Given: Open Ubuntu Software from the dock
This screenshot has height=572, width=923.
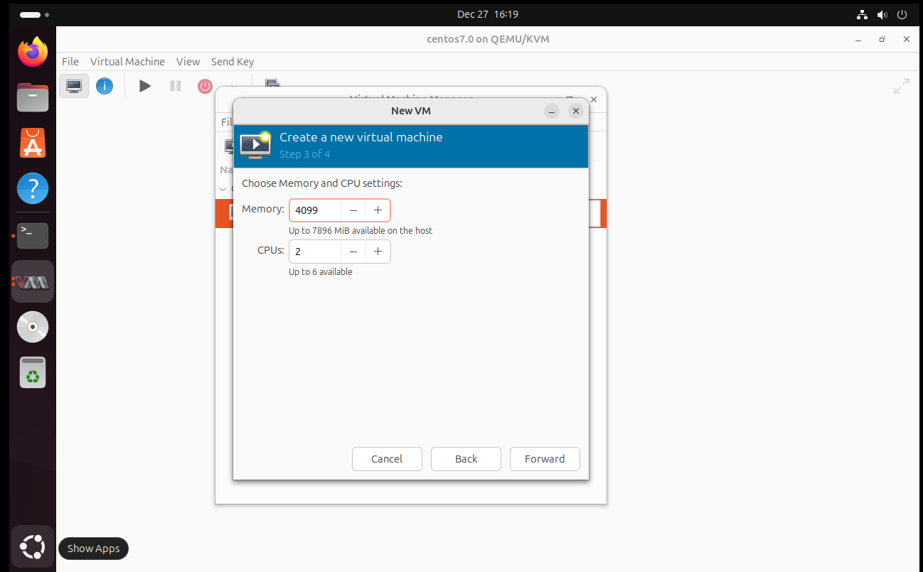Looking at the screenshot, I should point(33,144).
